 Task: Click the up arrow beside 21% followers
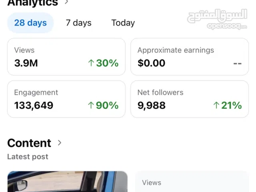(x=216, y=106)
